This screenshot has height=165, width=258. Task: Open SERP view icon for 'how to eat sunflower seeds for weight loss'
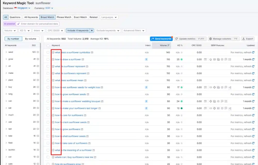pos(205,87)
